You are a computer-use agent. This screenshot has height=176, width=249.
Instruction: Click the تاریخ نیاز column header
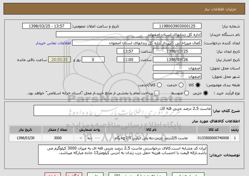coord(26,130)
